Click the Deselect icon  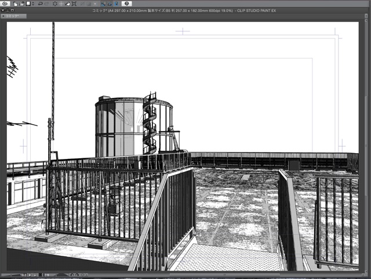(x=82, y=4)
